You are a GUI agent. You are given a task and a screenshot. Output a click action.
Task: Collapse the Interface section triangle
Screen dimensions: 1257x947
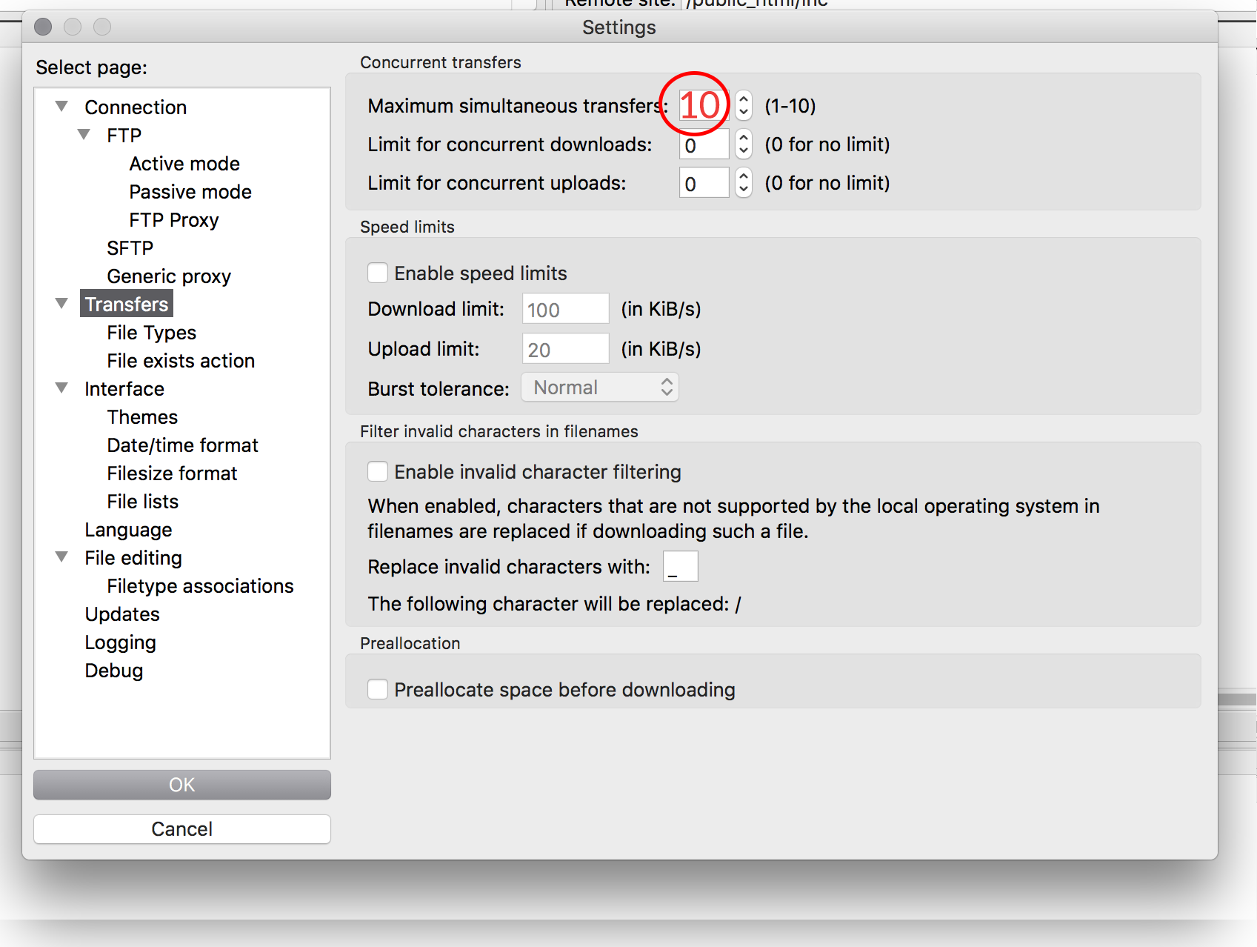point(62,388)
